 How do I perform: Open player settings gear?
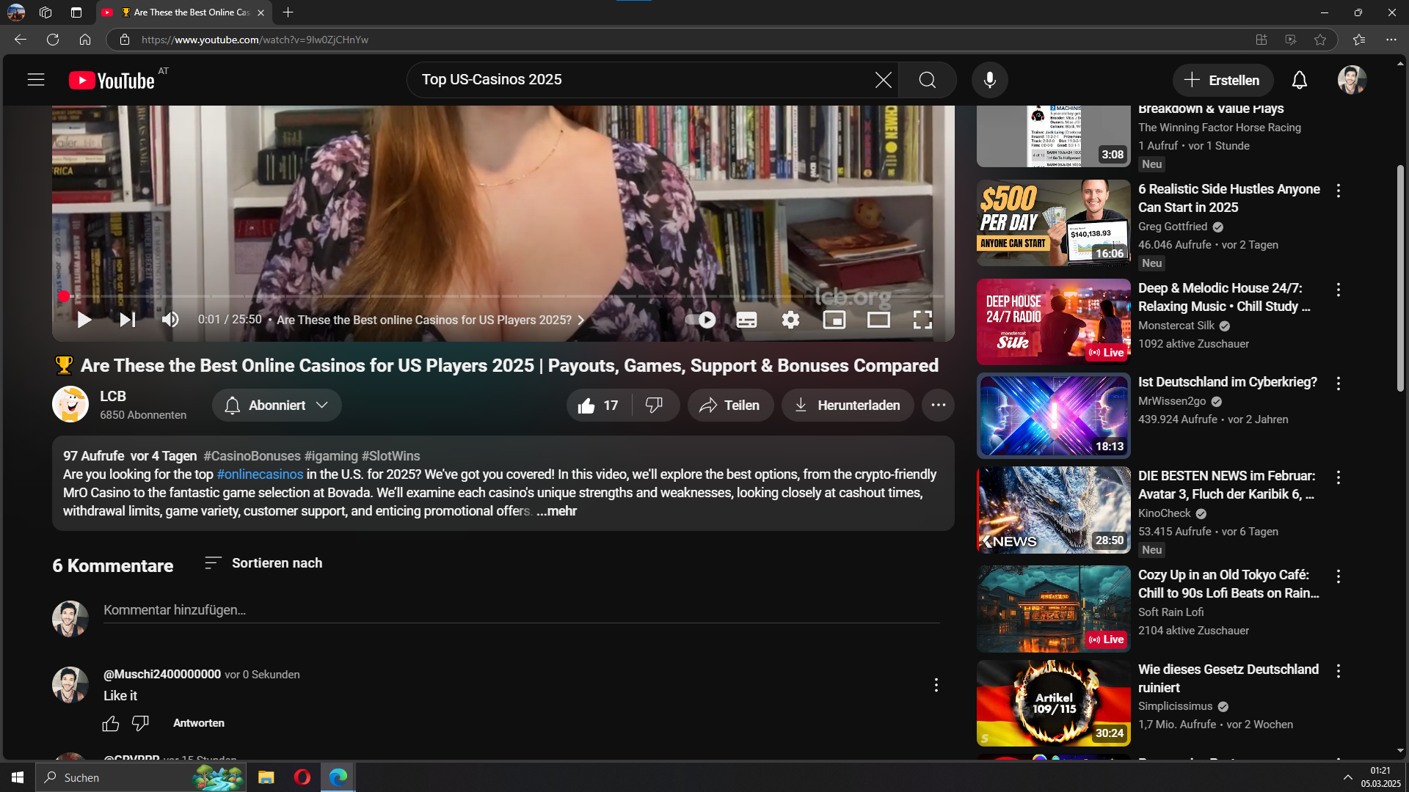point(790,320)
